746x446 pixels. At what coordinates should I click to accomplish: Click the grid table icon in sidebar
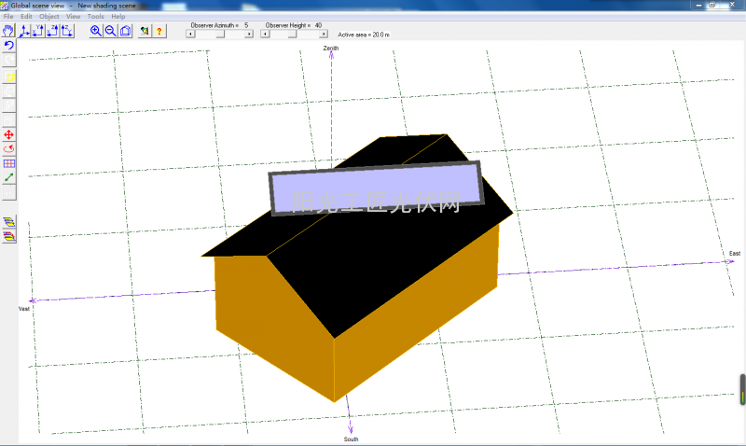[x=9, y=163]
